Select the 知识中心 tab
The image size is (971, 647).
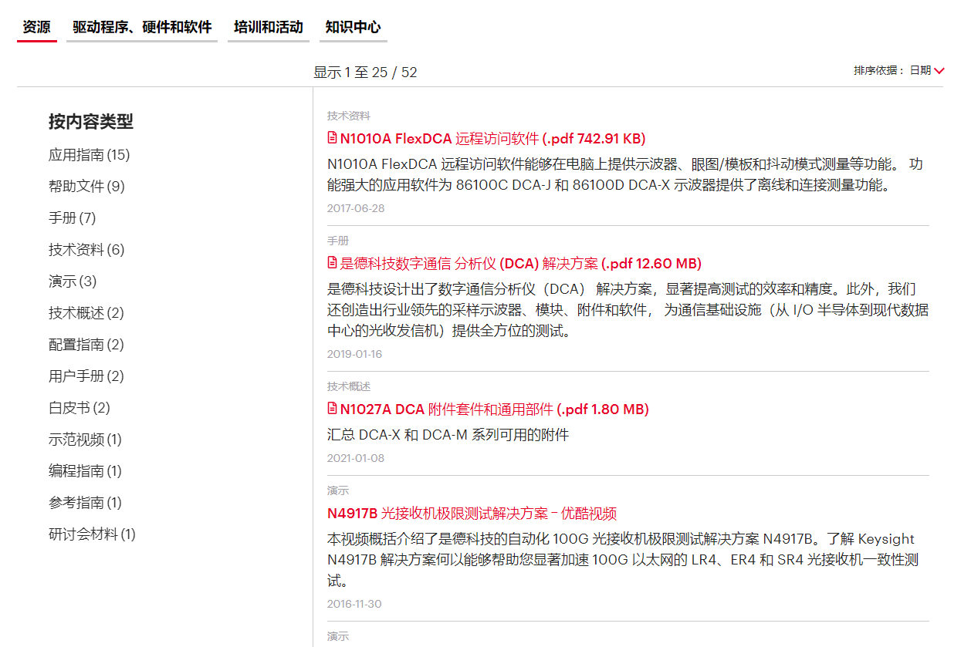pyautogui.click(x=353, y=27)
